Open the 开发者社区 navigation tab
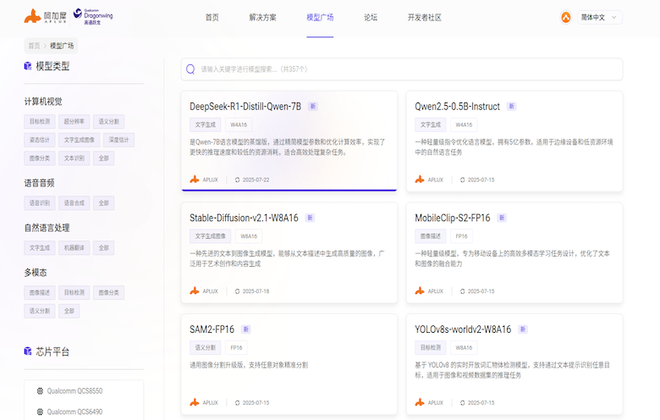The image size is (660, 420). (424, 17)
